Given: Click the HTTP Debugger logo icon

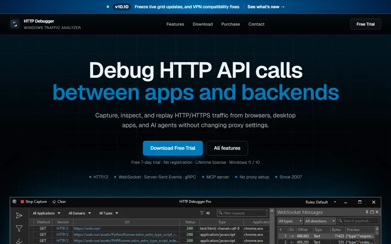Looking at the screenshot, I should click(x=15, y=24).
